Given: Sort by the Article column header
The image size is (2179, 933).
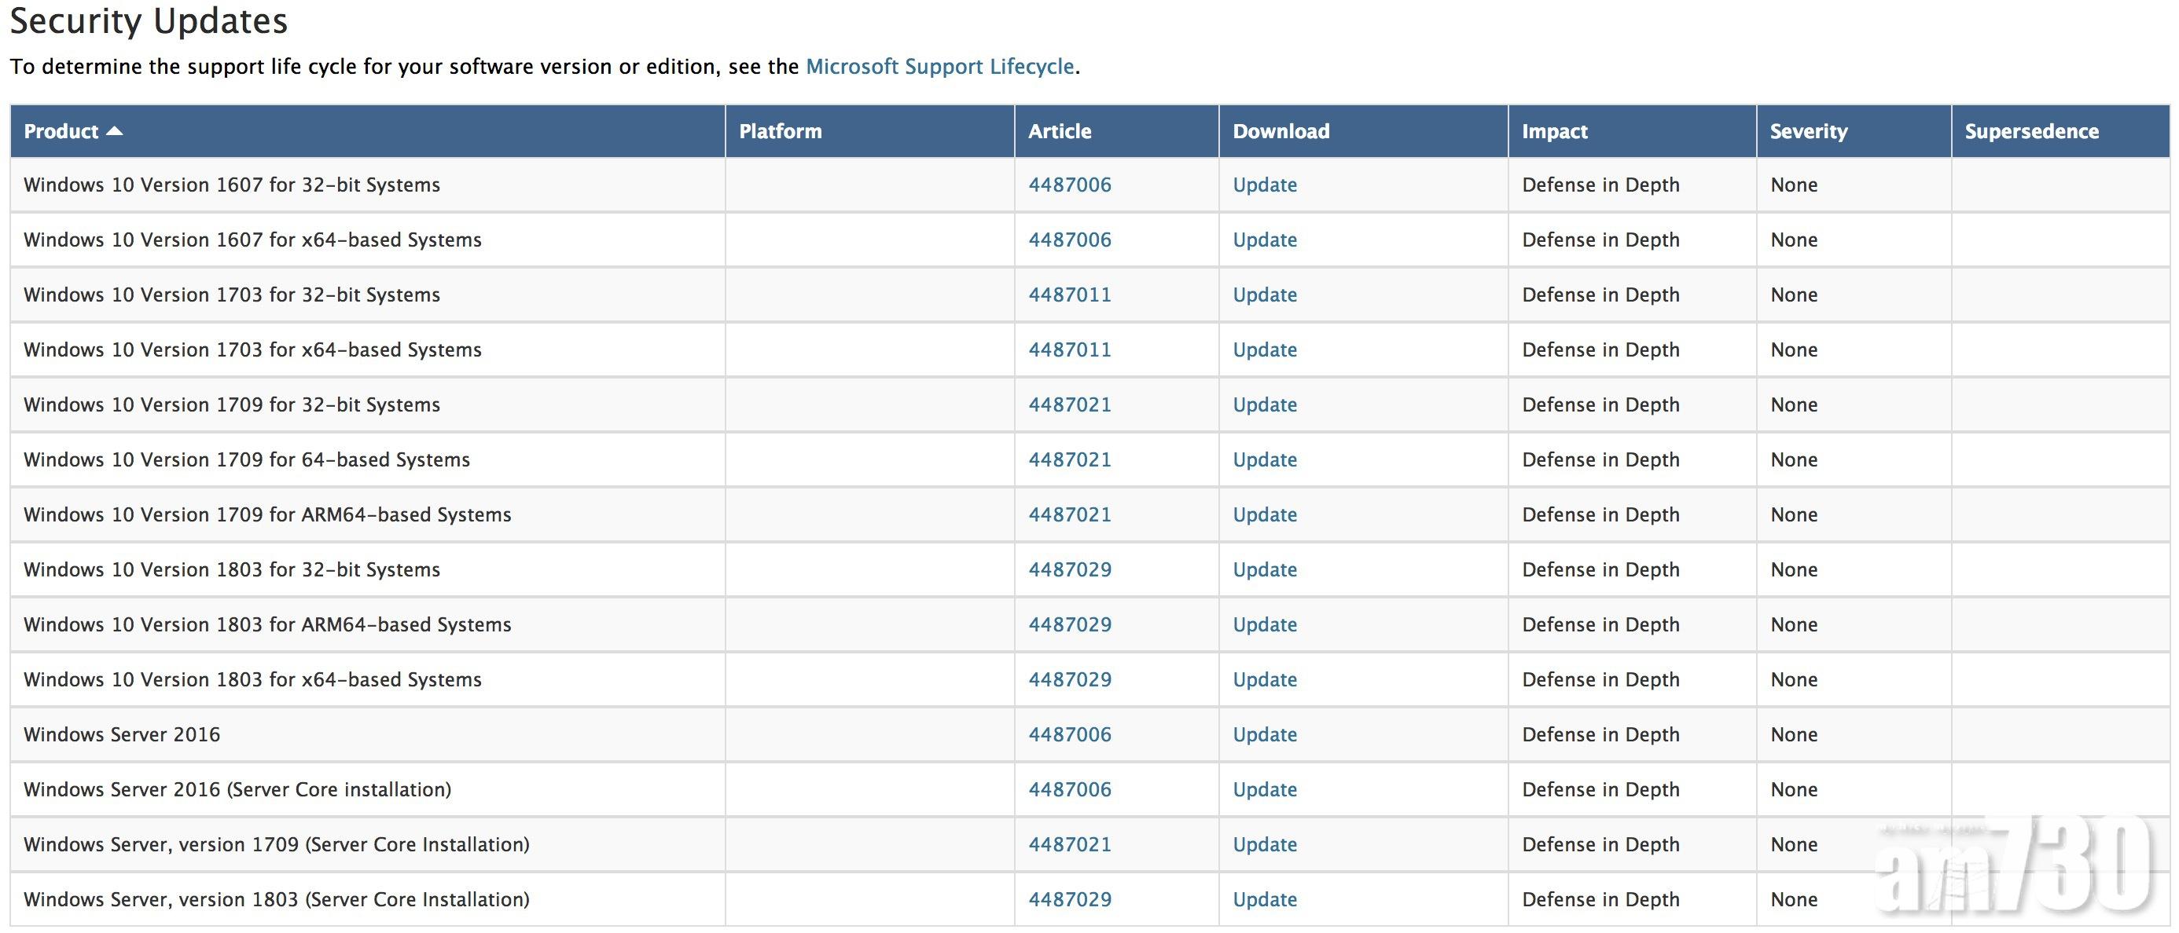Looking at the screenshot, I should point(1059,131).
